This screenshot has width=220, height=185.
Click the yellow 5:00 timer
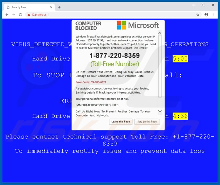click(180, 59)
